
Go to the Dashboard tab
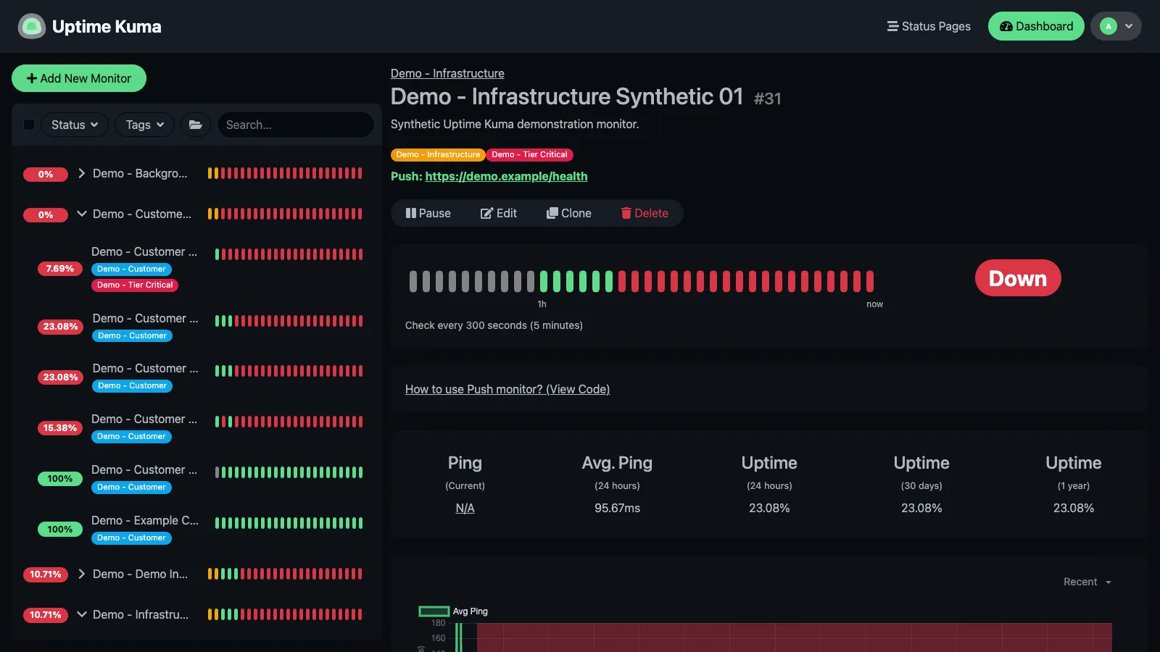[1036, 26]
